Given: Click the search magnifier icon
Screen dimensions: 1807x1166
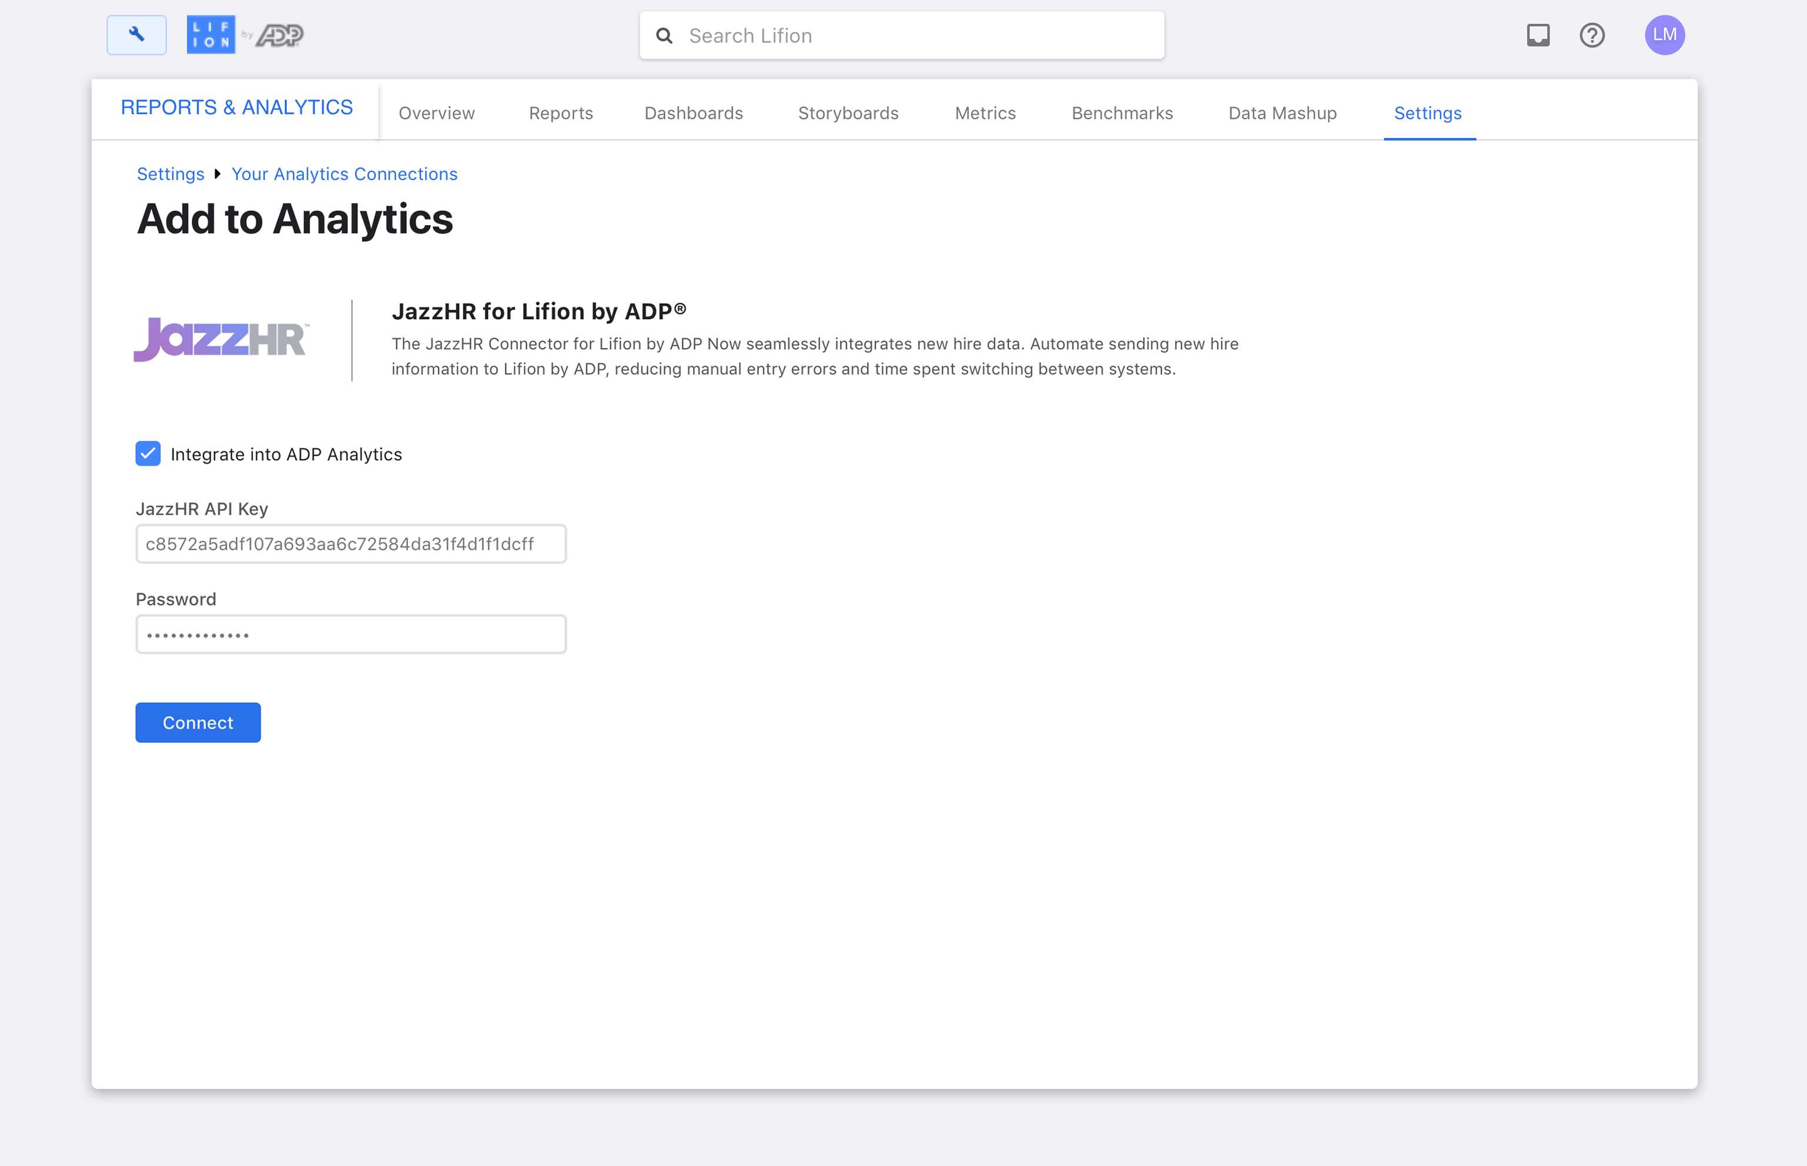Looking at the screenshot, I should (x=664, y=36).
